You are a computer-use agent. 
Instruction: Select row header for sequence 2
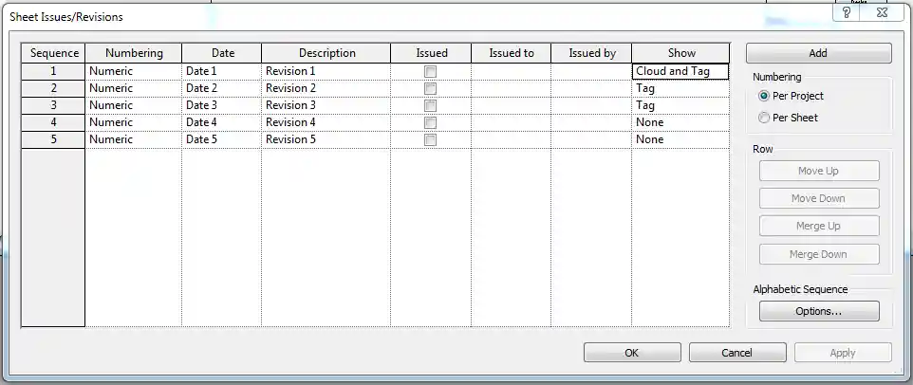click(53, 88)
